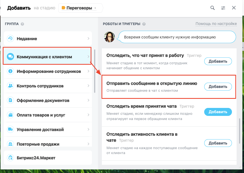The image size is (244, 173).
Task: Expand Информирование сотрудников chevron
Action: click(x=88, y=71)
